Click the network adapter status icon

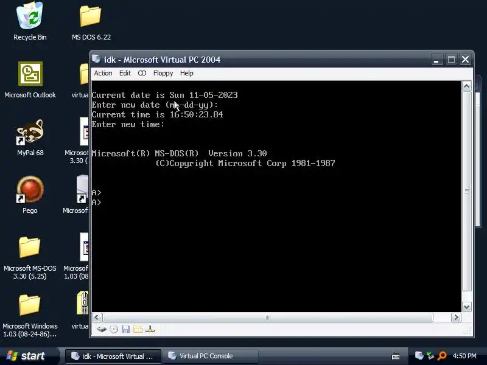point(150,329)
